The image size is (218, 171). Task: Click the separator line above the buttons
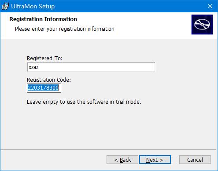(108, 149)
